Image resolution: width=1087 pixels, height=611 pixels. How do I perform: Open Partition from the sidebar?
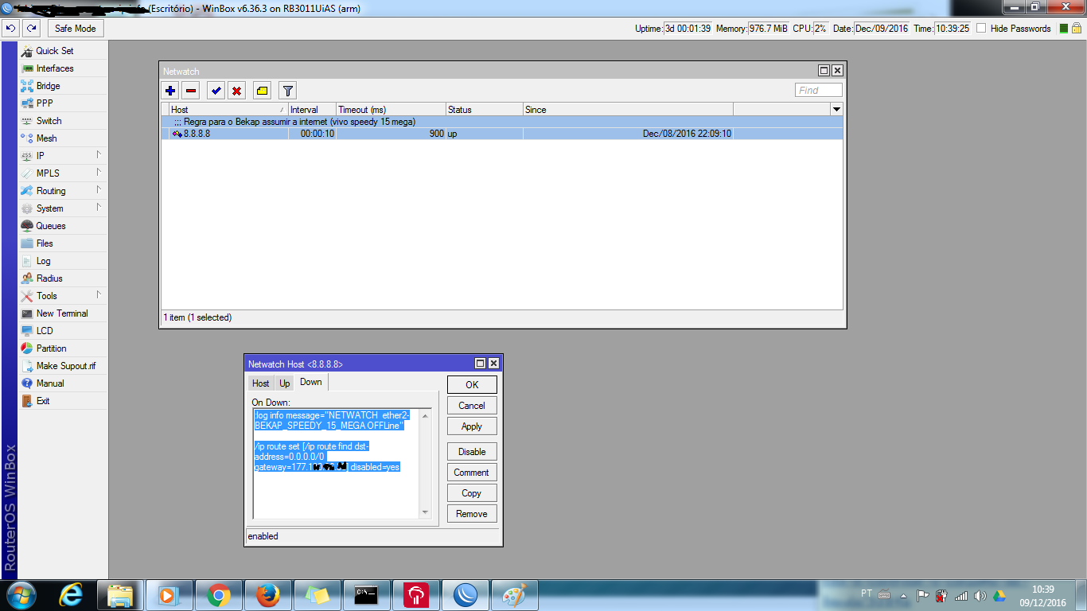coord(62,348)
